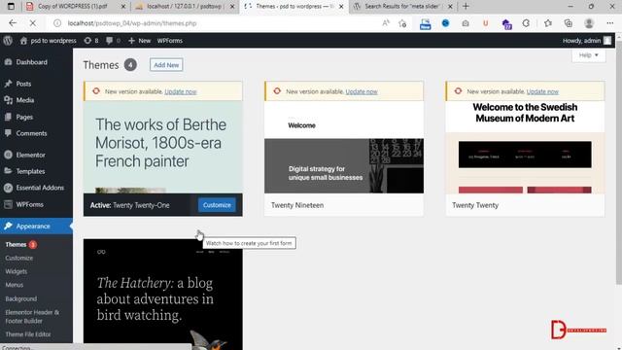Open the Menus submenu item
This screenshot has height=350, width=622.
click(x=15, y=285)
